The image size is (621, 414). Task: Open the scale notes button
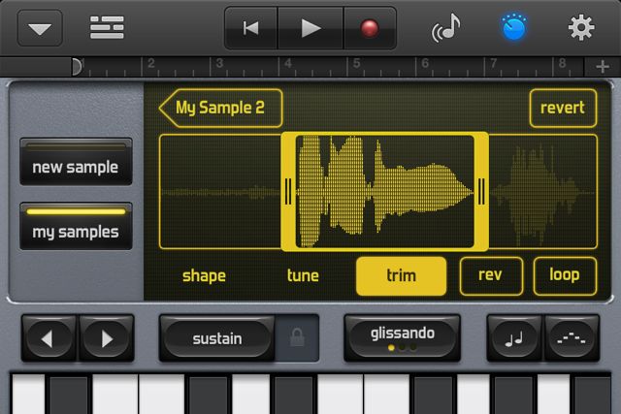(x=514, y=338)
